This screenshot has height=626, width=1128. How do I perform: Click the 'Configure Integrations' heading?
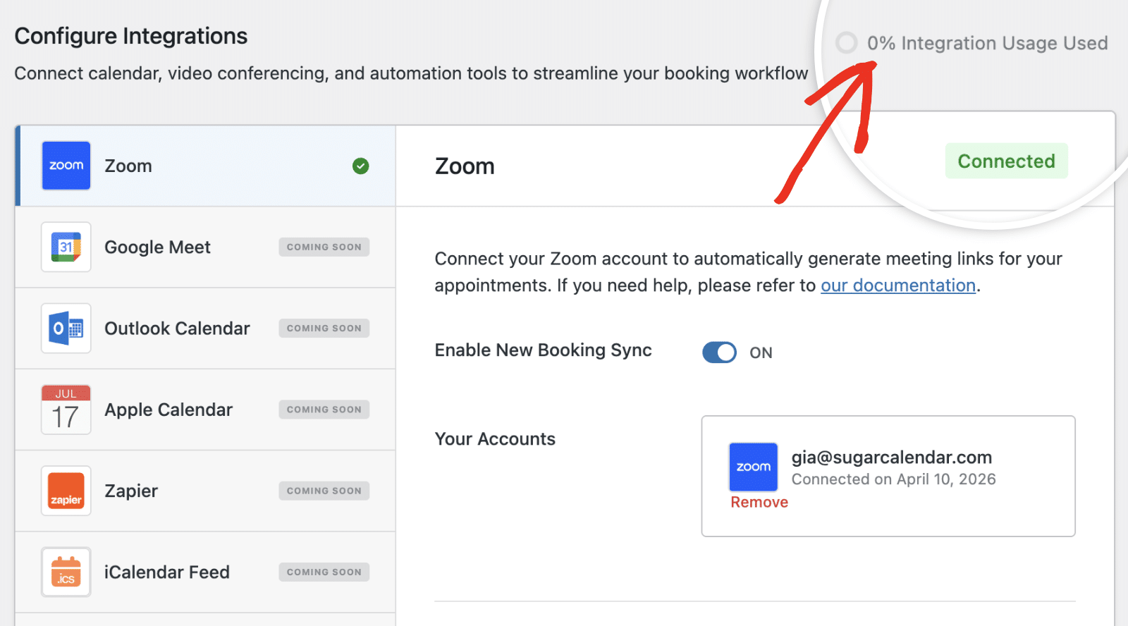[131, 36]
